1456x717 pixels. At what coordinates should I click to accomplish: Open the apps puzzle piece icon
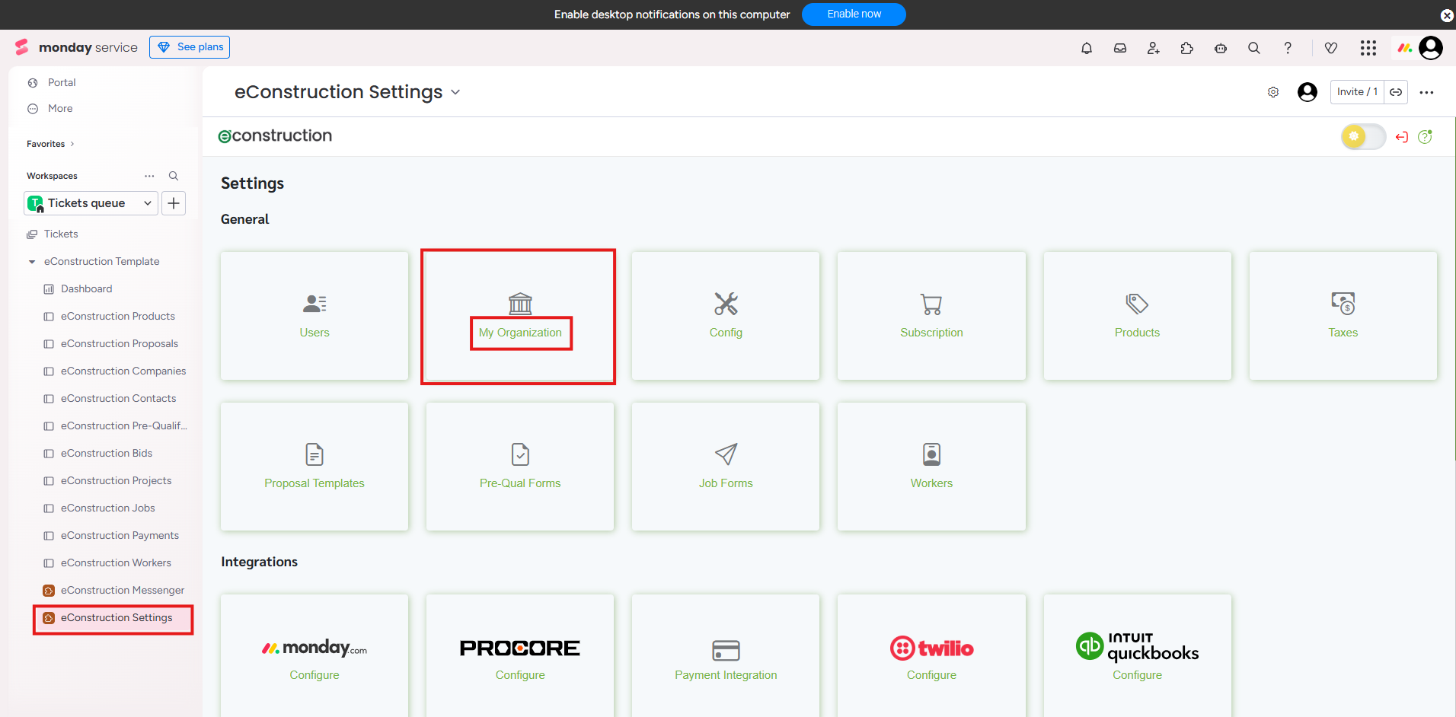pos(1187,48)
